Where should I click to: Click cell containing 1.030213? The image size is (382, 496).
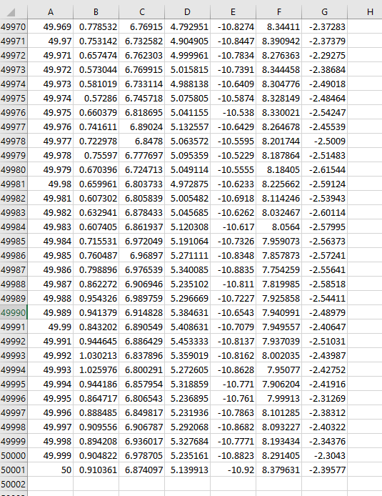coord(96,356)
